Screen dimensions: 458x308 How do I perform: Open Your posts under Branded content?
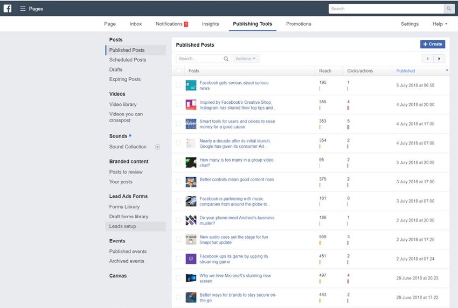click(x=121, y=182)
